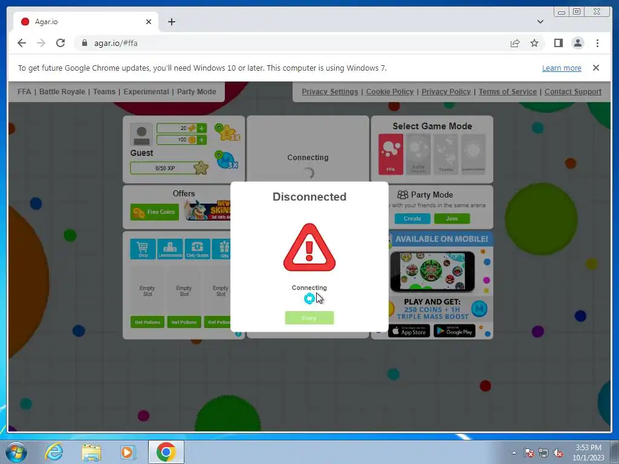Show hidden system tray icons
Screen dimensions: 619x464
coord(514,453)
